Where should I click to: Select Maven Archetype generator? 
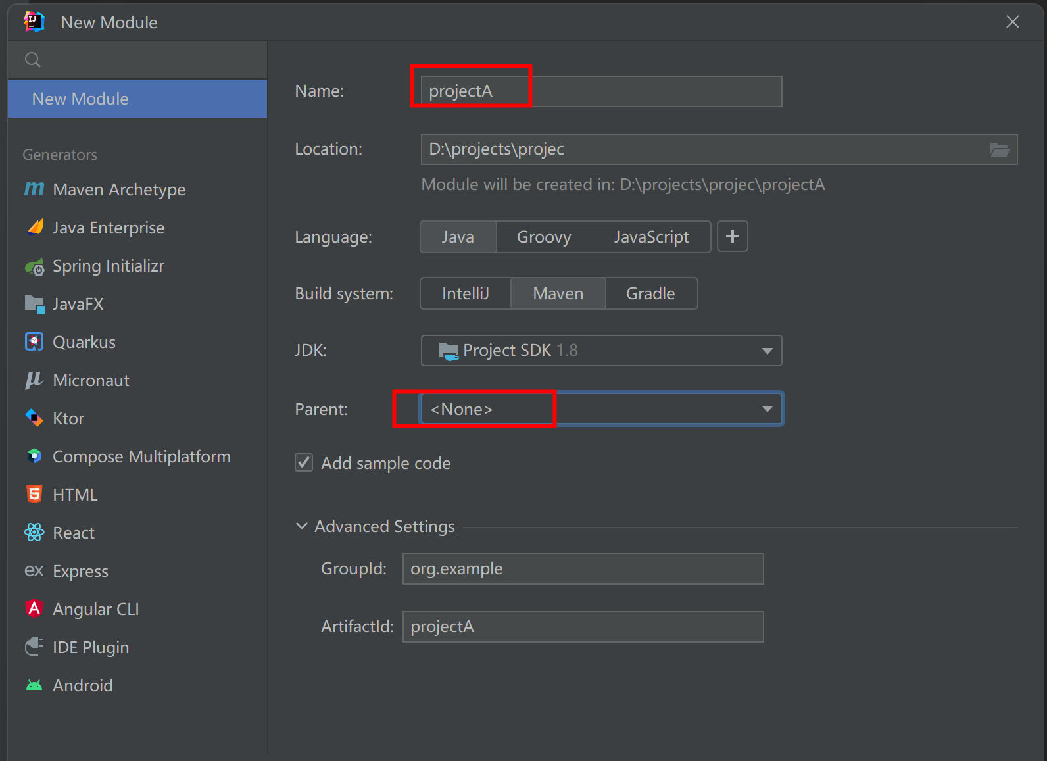[x=137, y=189]
